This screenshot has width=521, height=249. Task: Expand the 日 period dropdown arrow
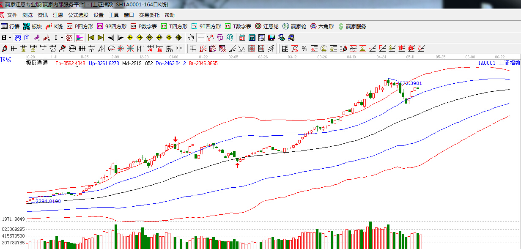pos(9,38)
